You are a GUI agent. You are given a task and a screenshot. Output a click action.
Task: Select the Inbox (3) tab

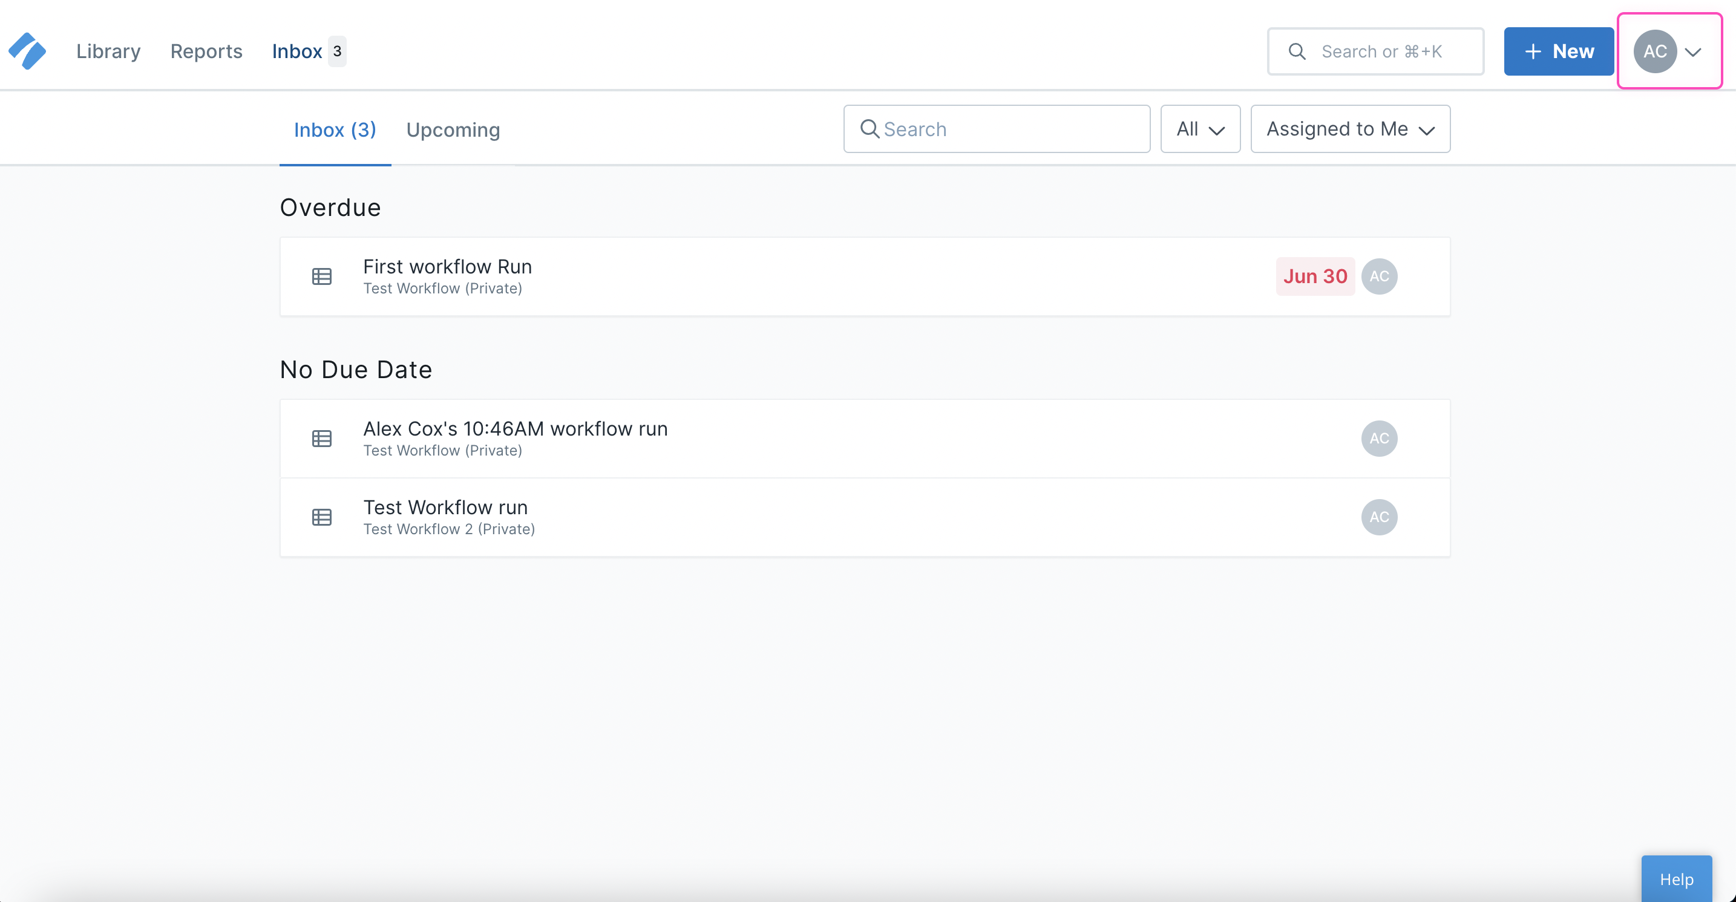pyautogui.click(x=334, y=129)
